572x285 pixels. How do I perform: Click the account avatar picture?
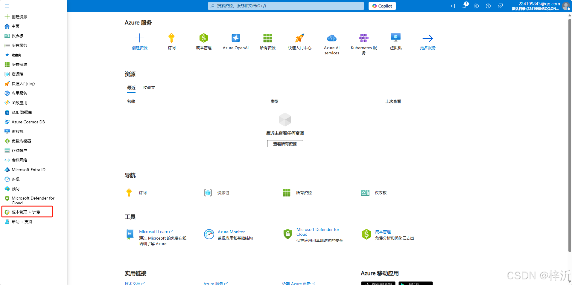click(566, 6)
